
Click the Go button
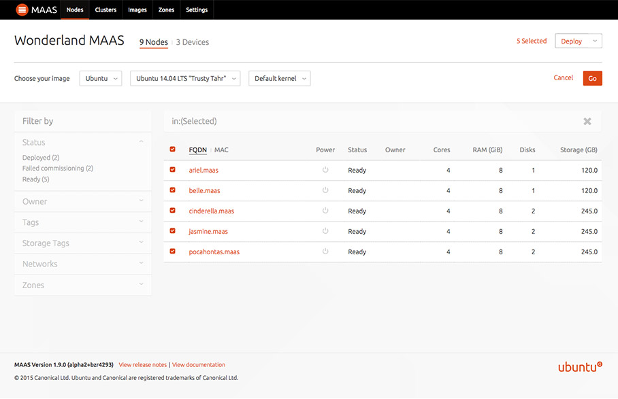pyautogui.click(x=592, y=78)
